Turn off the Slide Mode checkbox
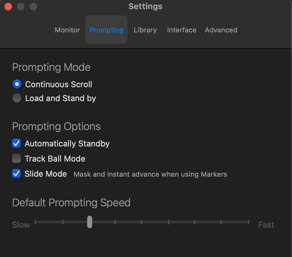292x257 pixels. [x=16, y=174]
